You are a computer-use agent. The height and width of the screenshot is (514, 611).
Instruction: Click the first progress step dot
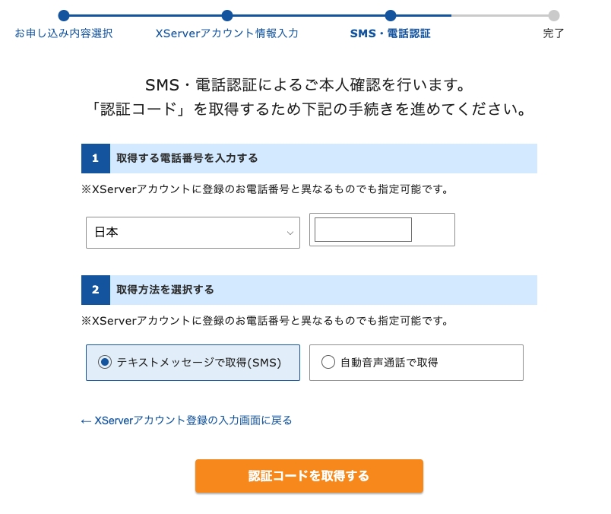(64, 15)
